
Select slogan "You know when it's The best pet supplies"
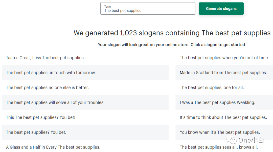220,132
